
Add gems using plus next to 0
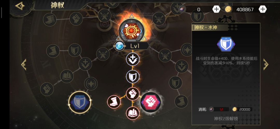coord(216,9)
